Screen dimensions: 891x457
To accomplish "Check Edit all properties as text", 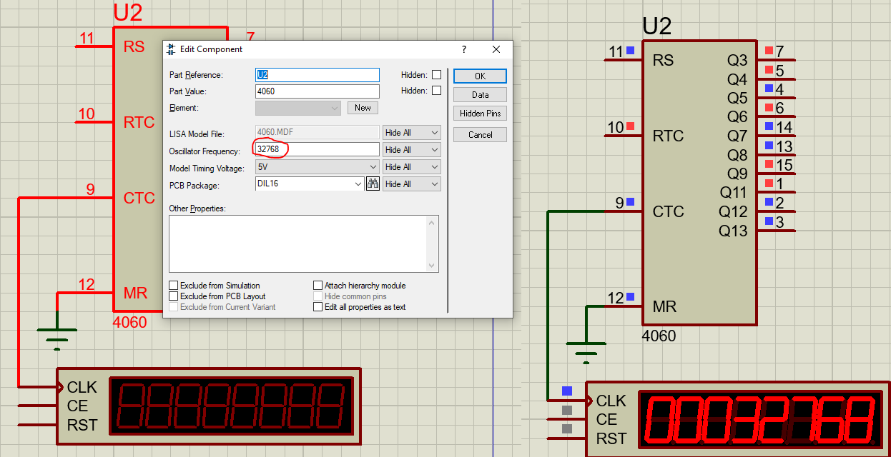I will [x=318, y=307].
